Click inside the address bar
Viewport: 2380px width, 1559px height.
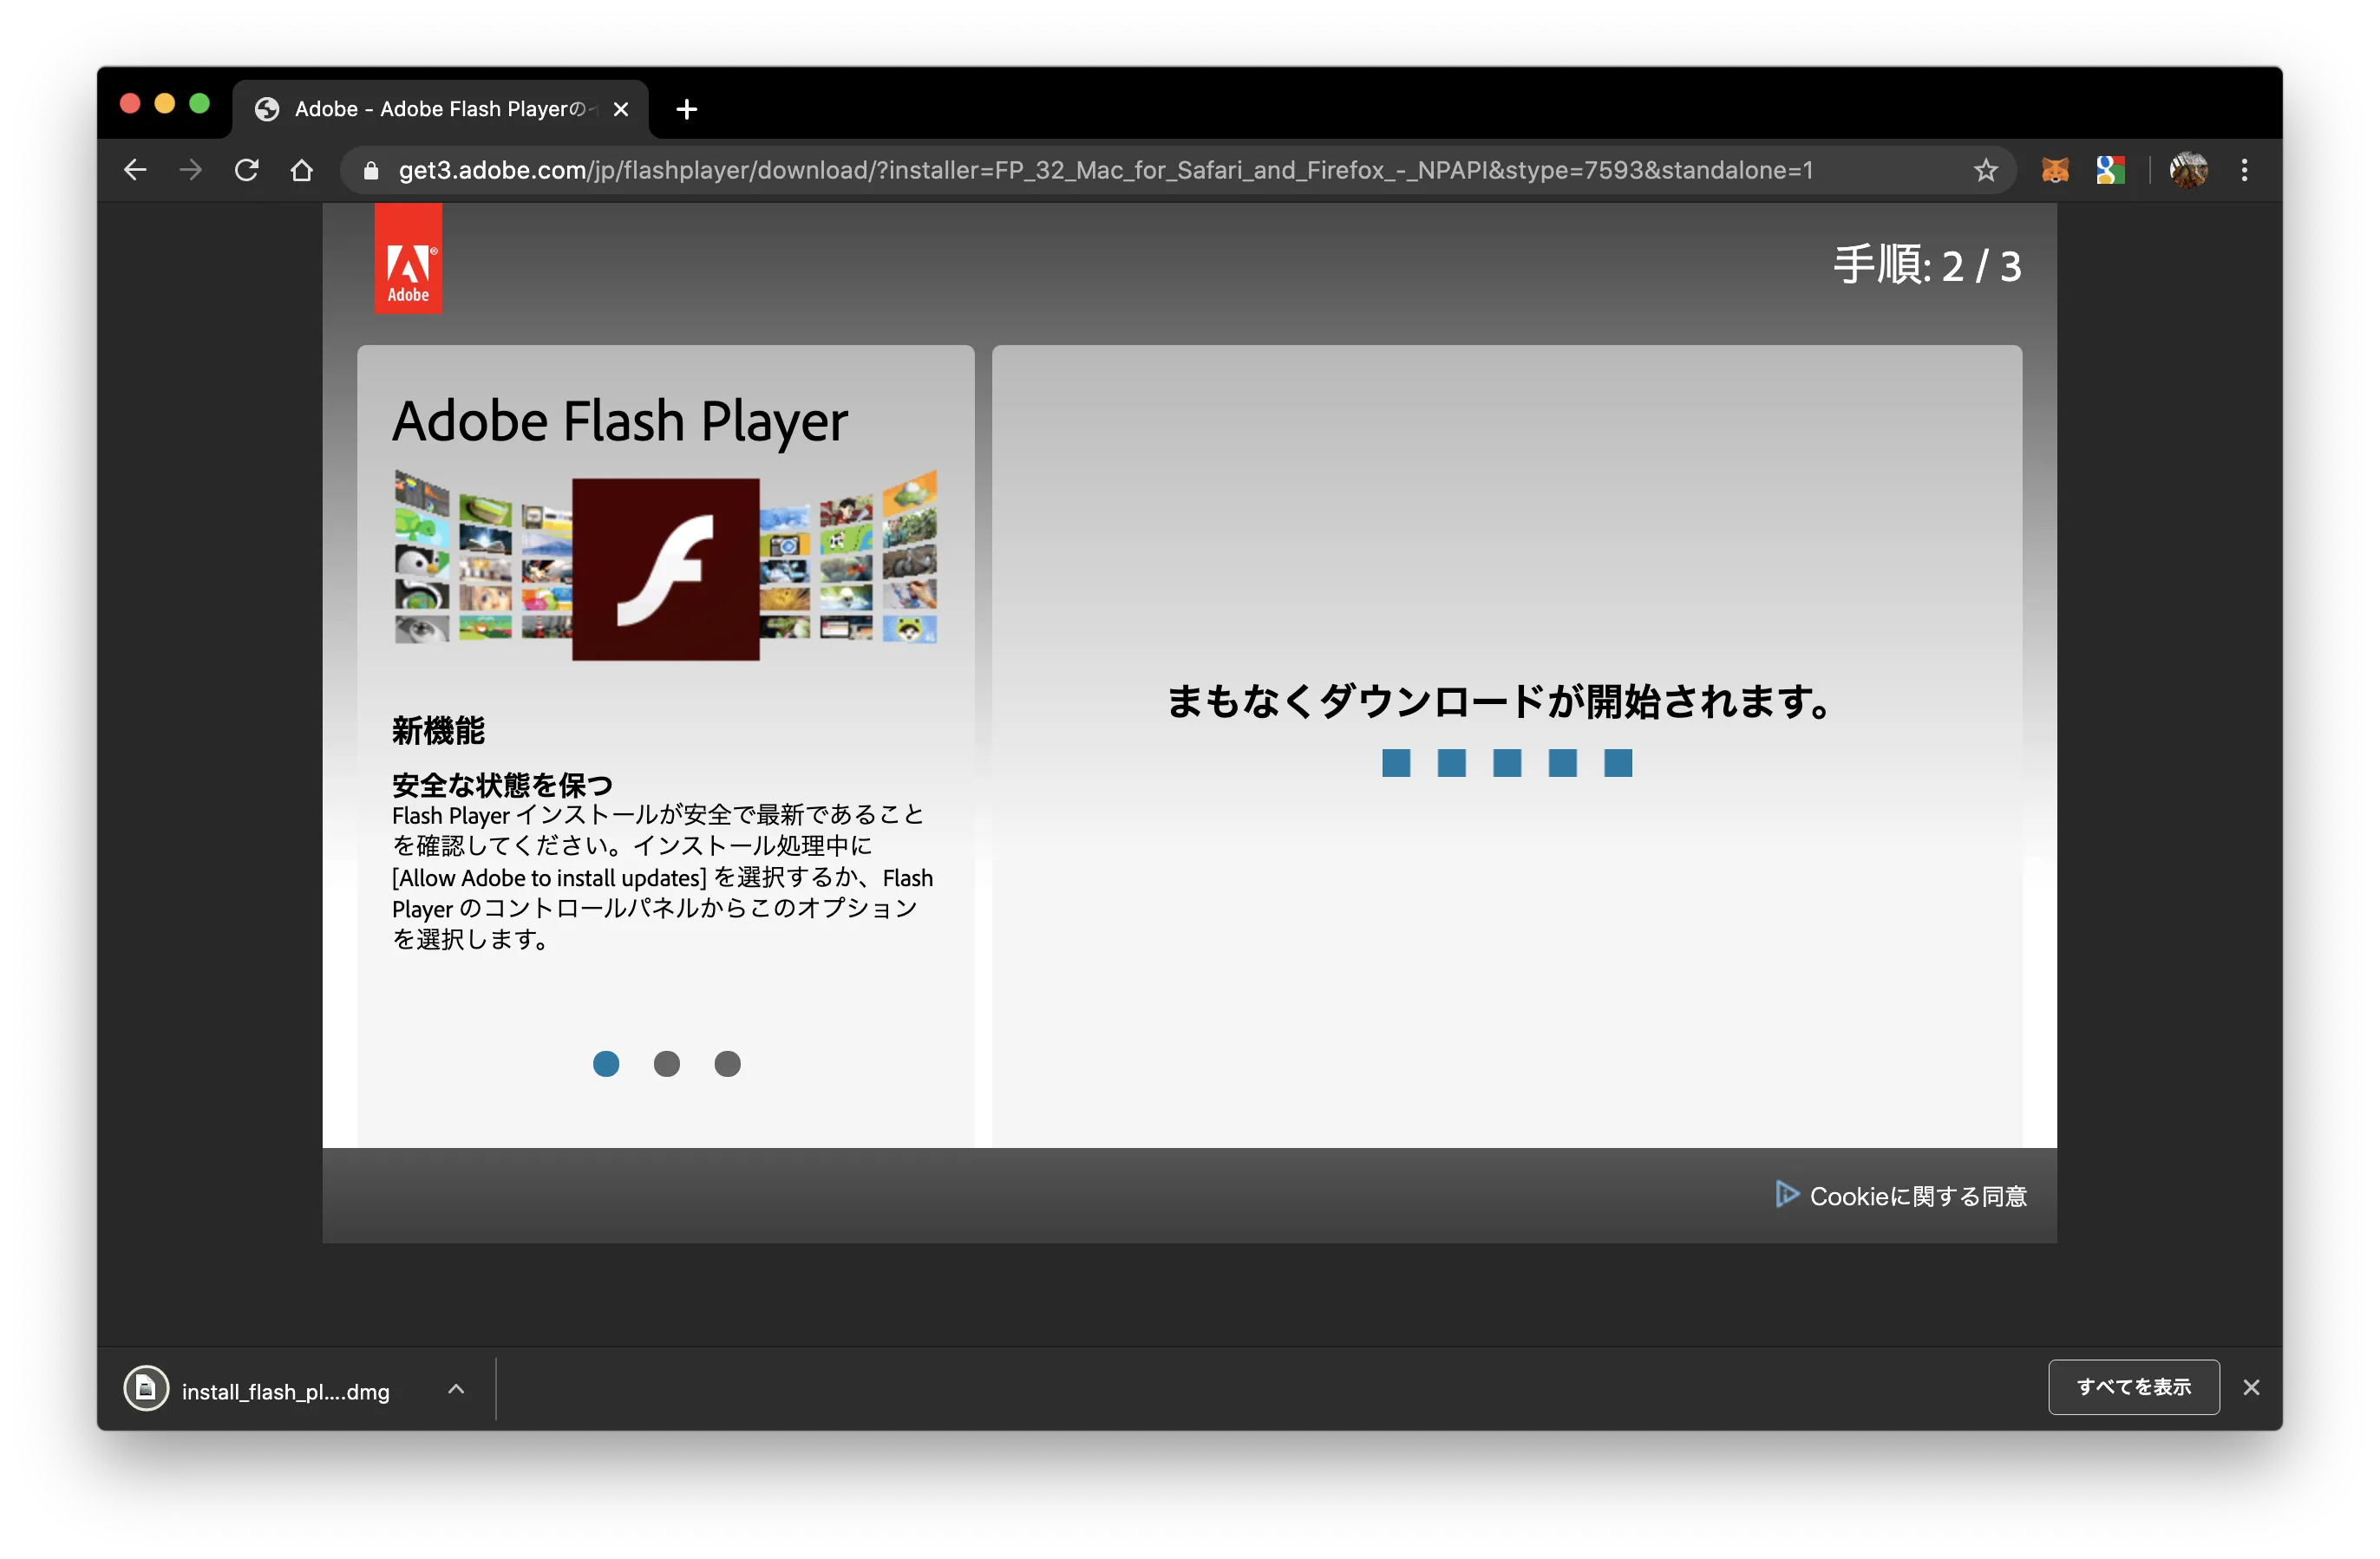click(1100, 170)
